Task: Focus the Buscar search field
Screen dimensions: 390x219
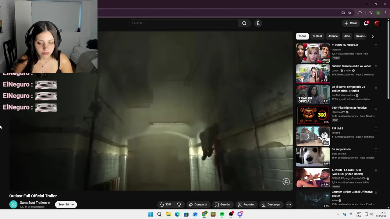Action: click(x=183, y=23)
